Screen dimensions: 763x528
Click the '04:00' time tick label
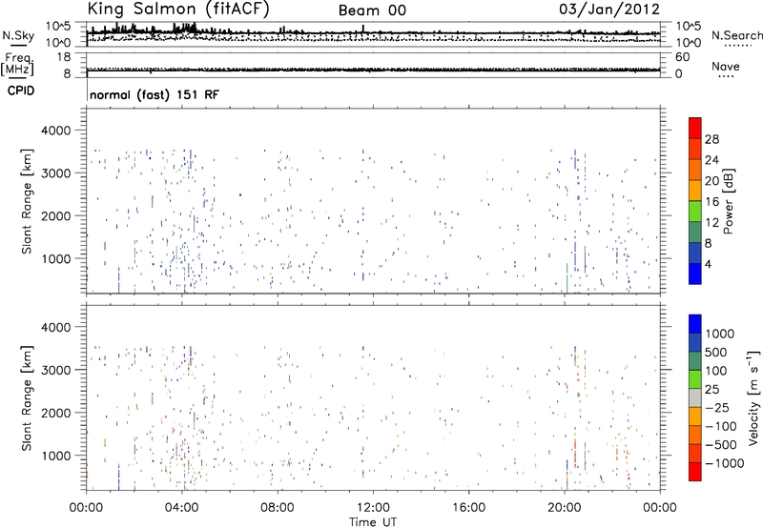pyautogui.click(x=182, y=508)
